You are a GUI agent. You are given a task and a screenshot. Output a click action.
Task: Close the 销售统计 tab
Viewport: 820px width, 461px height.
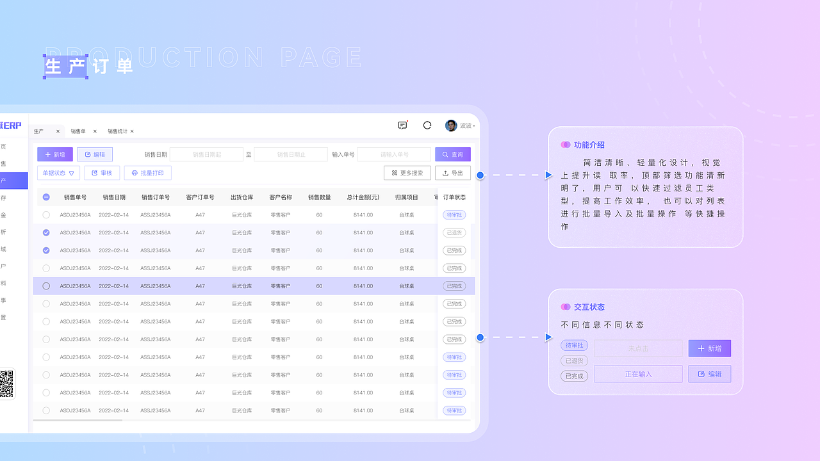[132, 131]
